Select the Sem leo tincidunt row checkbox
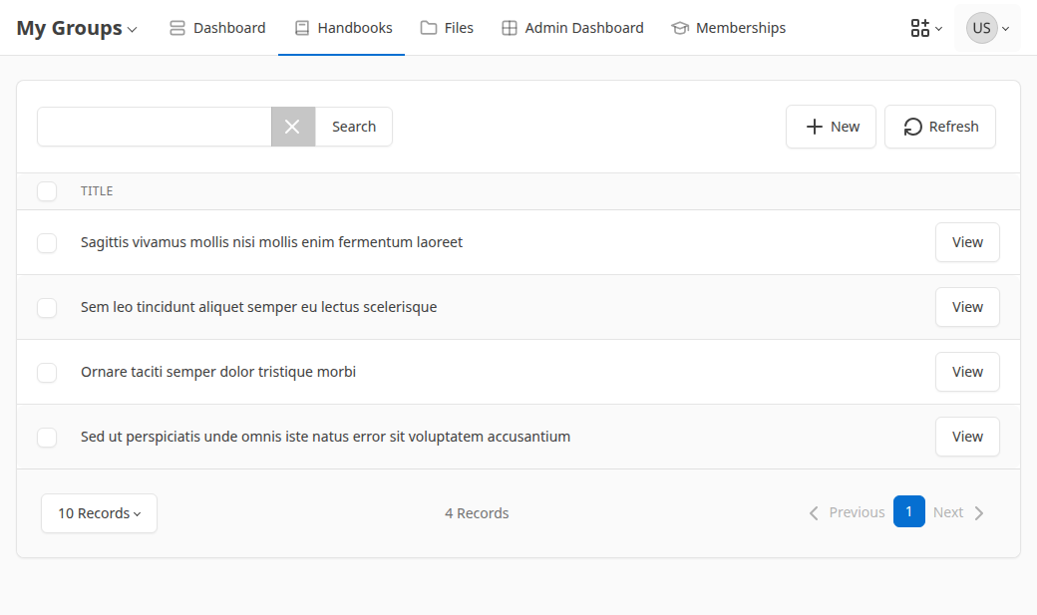 coord(47,307)
